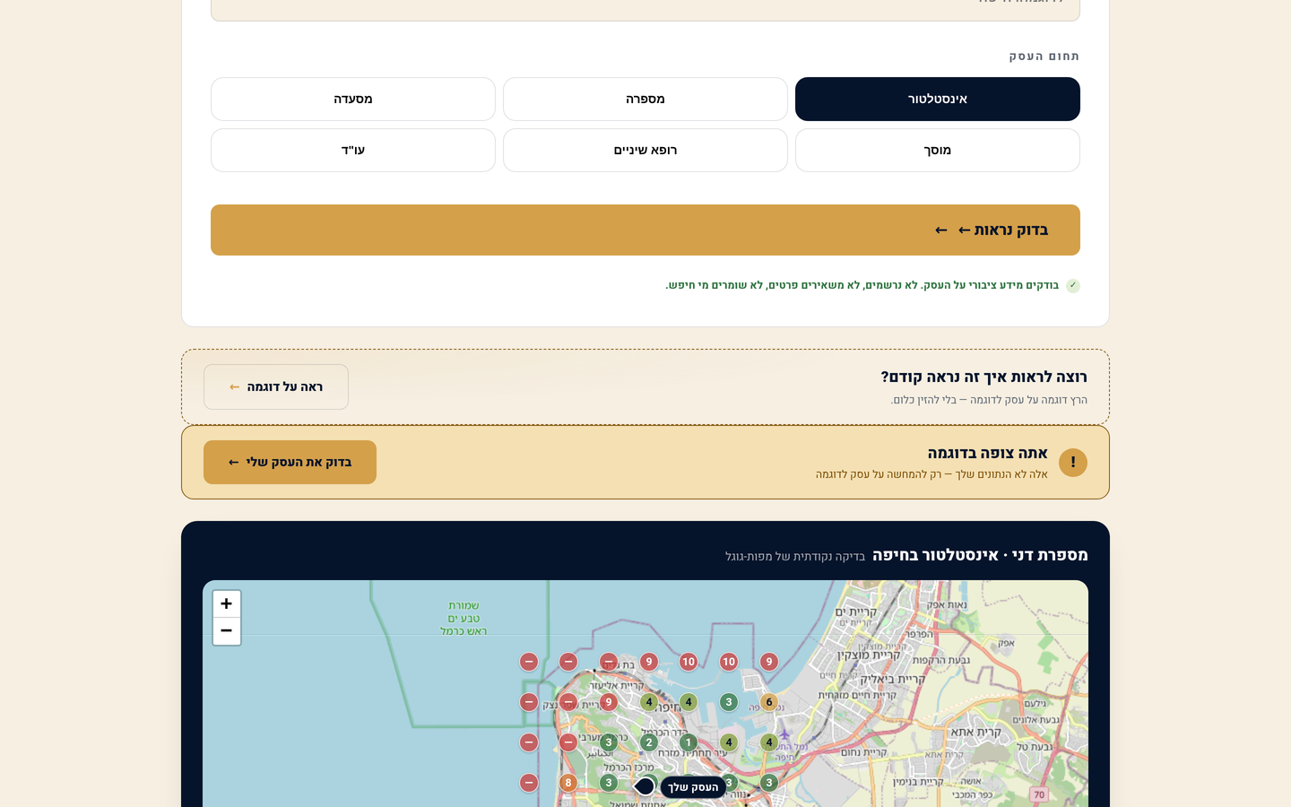Click the green map marker numbered 2
Image resolution: width=1291 pixels, height=807 pixels.
648,742
